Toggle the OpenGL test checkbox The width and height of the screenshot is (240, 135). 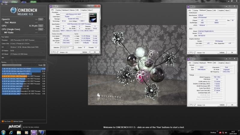coord(45,19)
